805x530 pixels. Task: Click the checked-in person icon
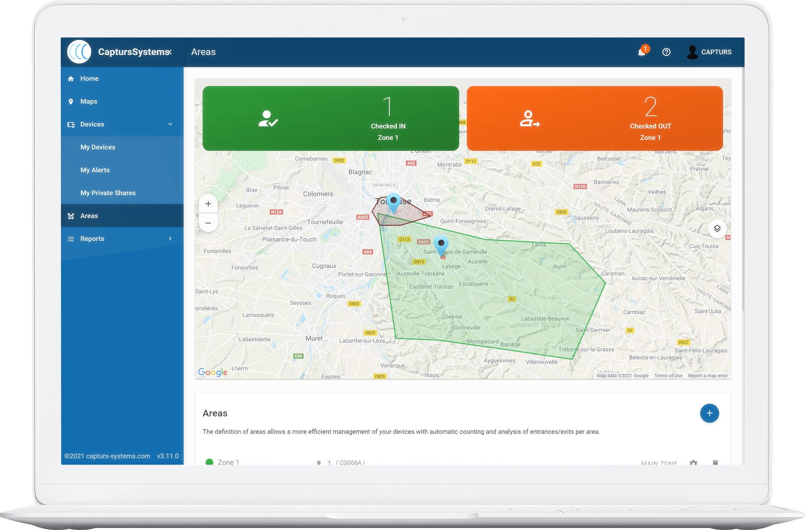click(268, 119)
